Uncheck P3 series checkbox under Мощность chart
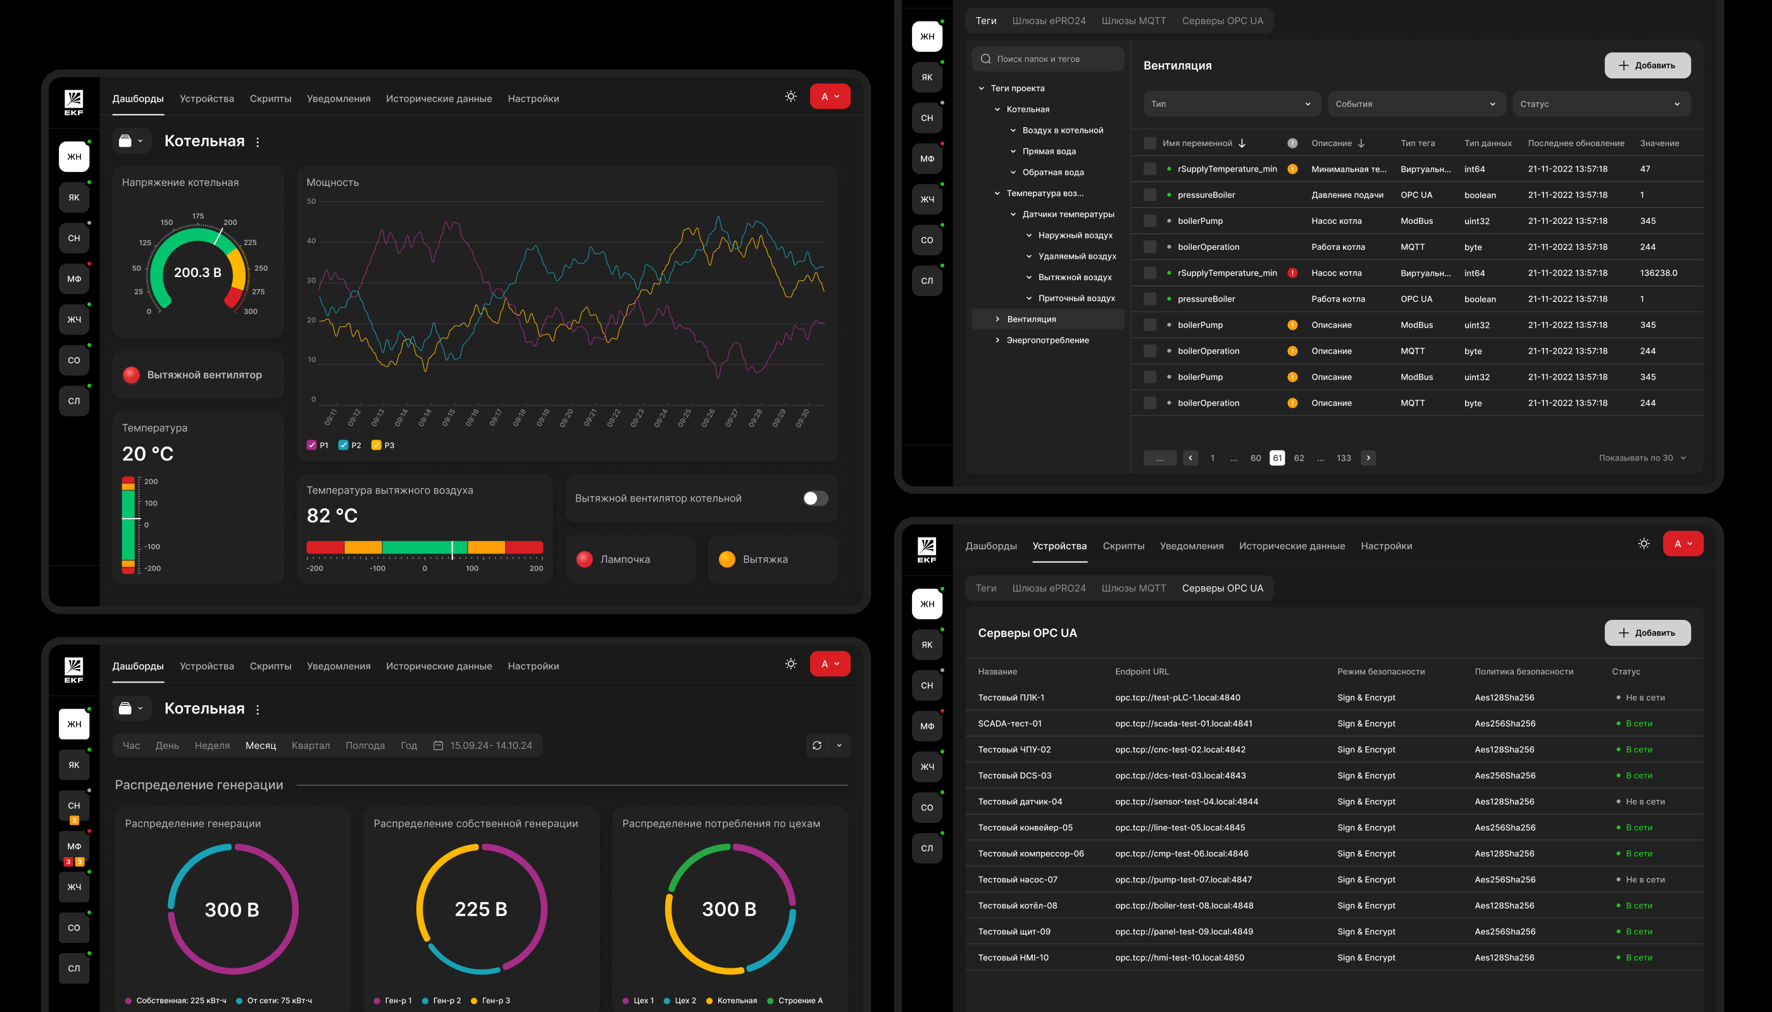Viewport: 1772px width, 1012px height. [377, 445]
